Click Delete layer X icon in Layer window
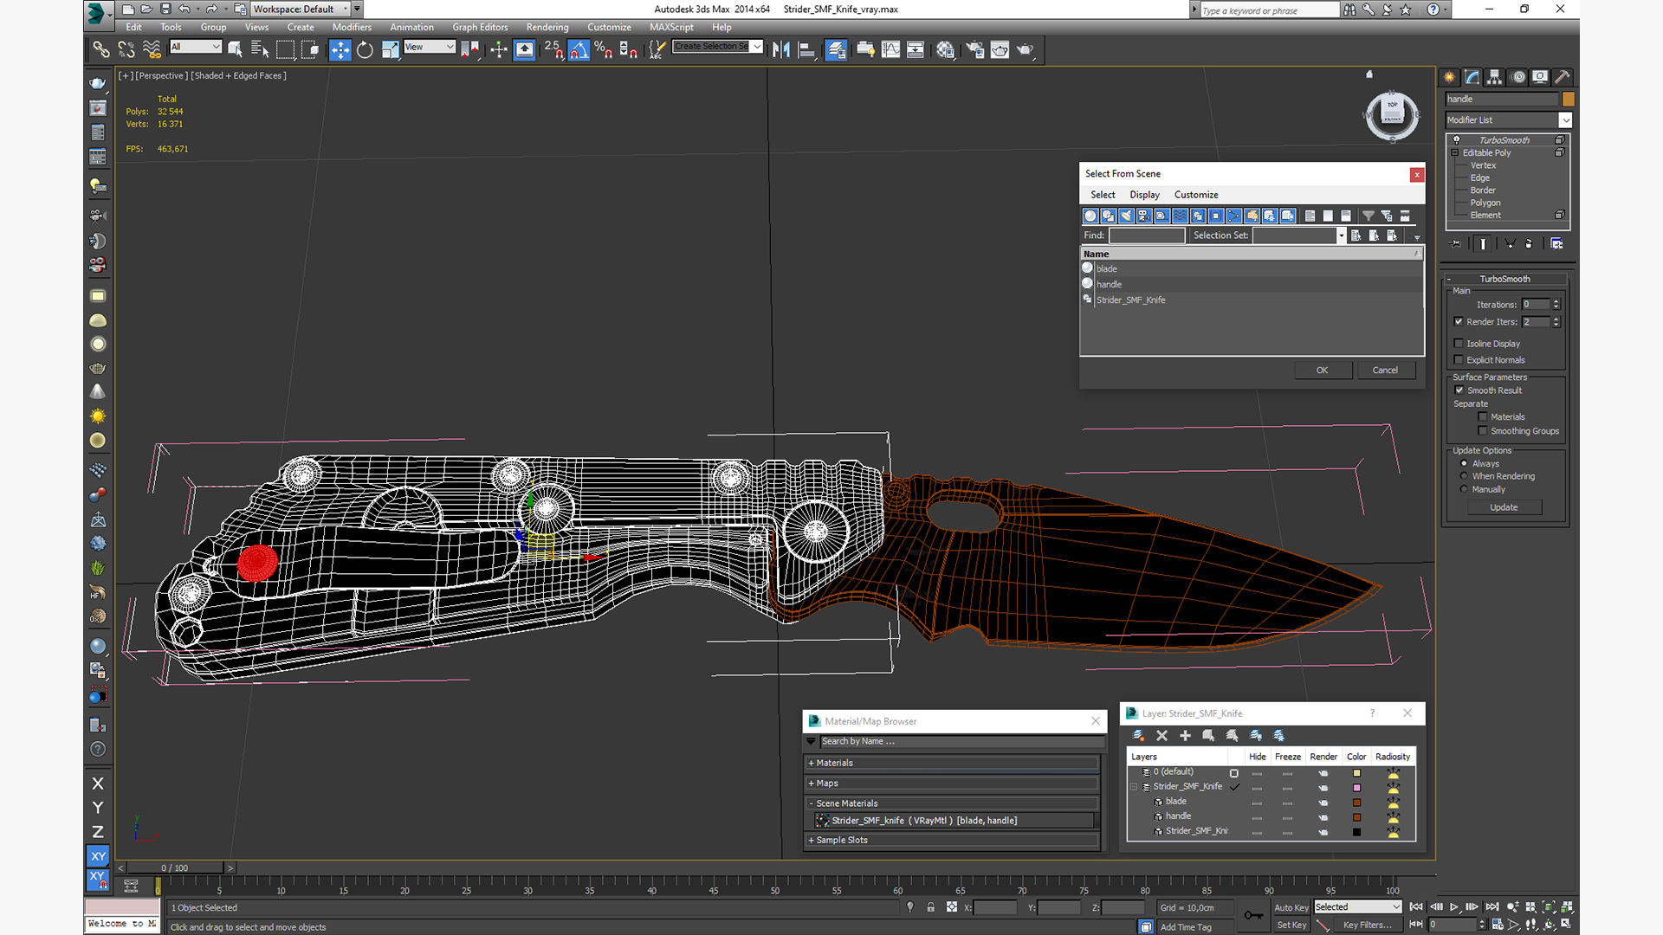 click(x=1162, y=736)
